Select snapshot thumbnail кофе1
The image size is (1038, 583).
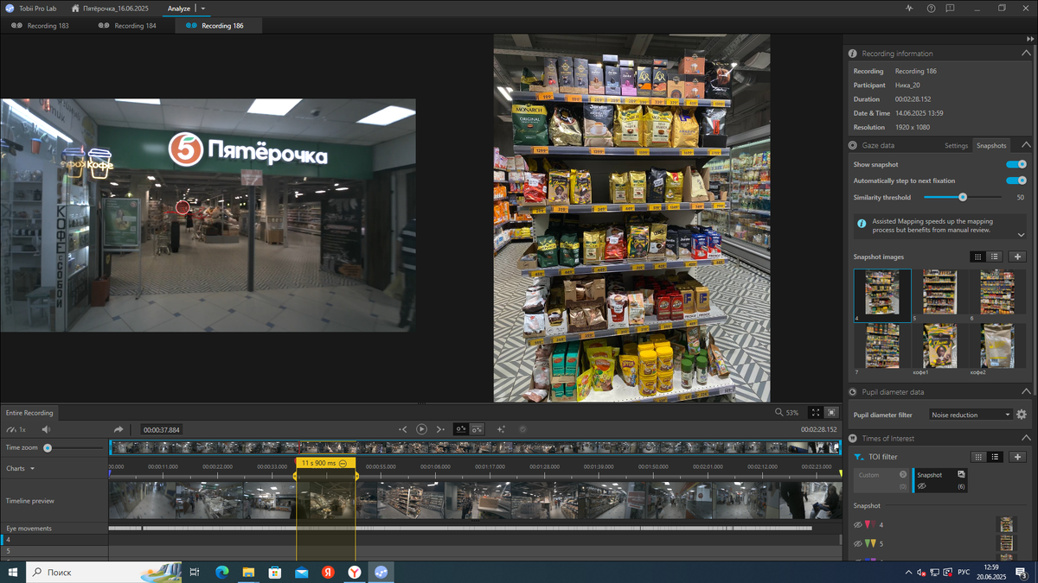(x=939, y=349)
